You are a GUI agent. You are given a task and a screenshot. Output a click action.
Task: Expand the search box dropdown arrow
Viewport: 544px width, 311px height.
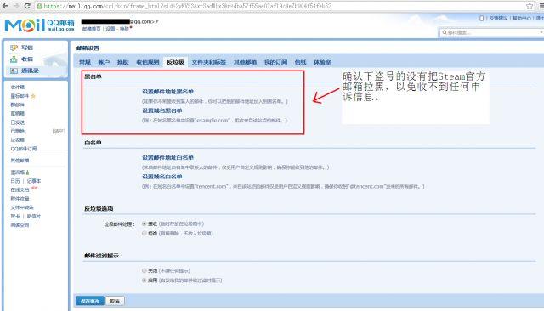coord(541,32)
